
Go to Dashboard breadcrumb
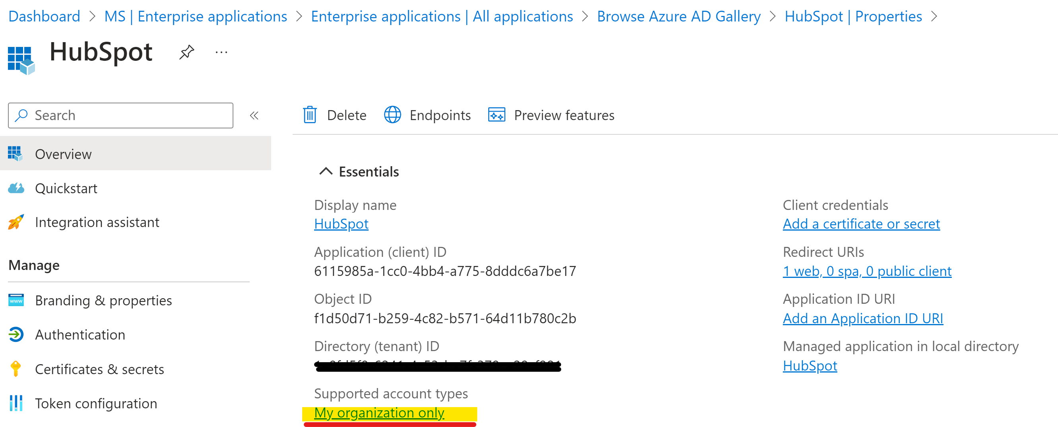[45, 16]
